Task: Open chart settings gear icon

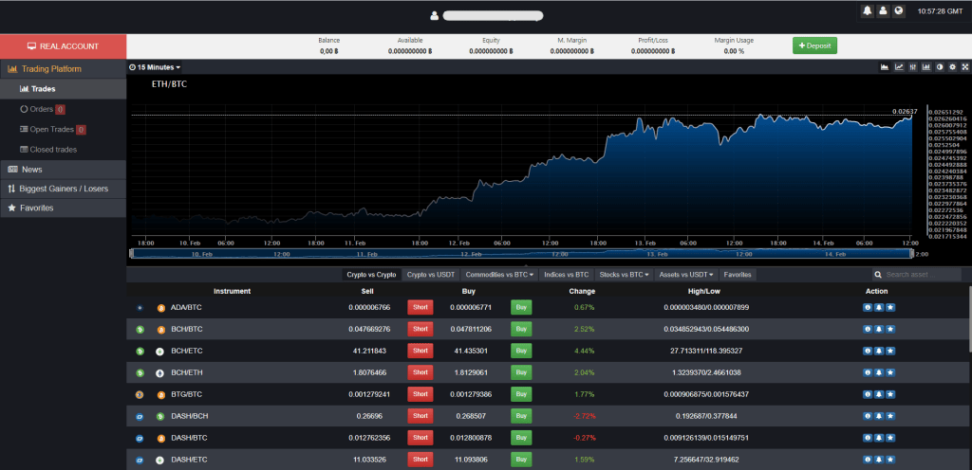Action: click(x=952, y=67)
